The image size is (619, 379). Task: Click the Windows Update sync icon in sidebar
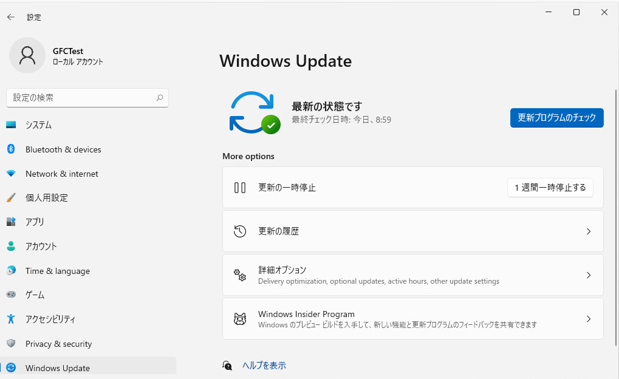tap(11, 367)
